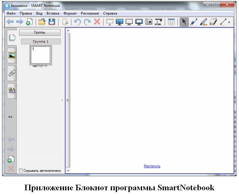Select the Line drawing tool
This screenshot has height=195, width=239.
point(223,22)
